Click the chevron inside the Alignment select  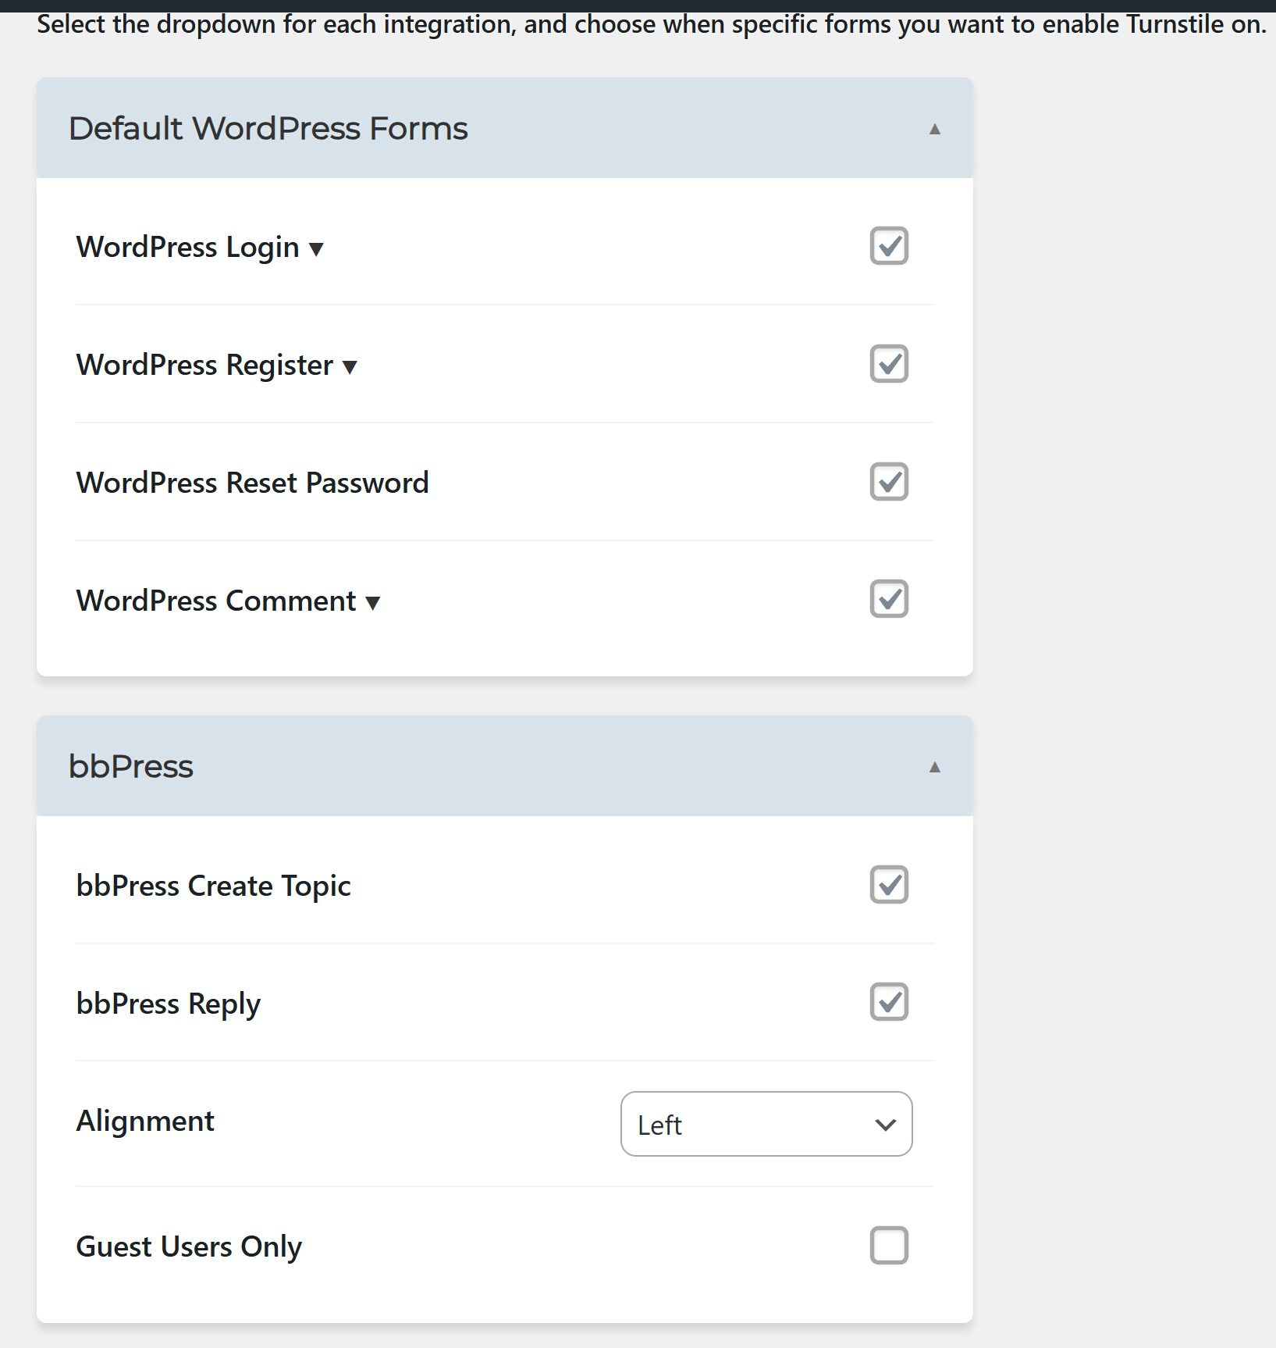click(x=885, y=1125)
